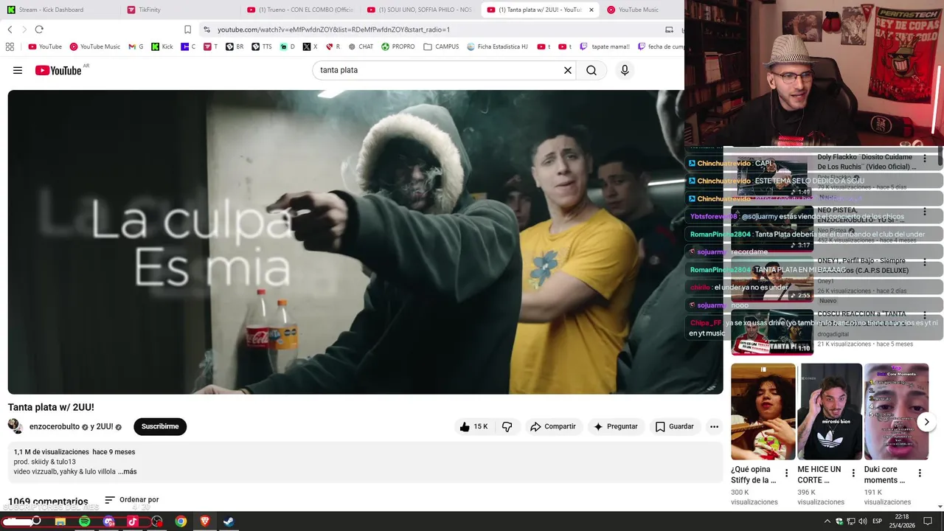Open the Kick bookmark
944x531 pixels.
(162, 46)
